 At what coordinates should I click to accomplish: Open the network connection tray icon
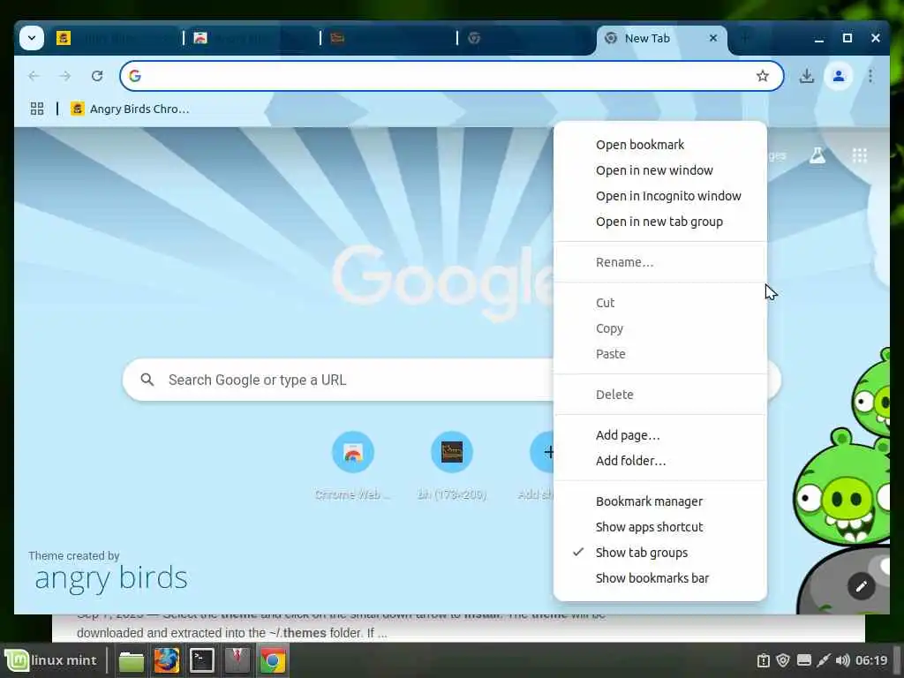[824, 660]
